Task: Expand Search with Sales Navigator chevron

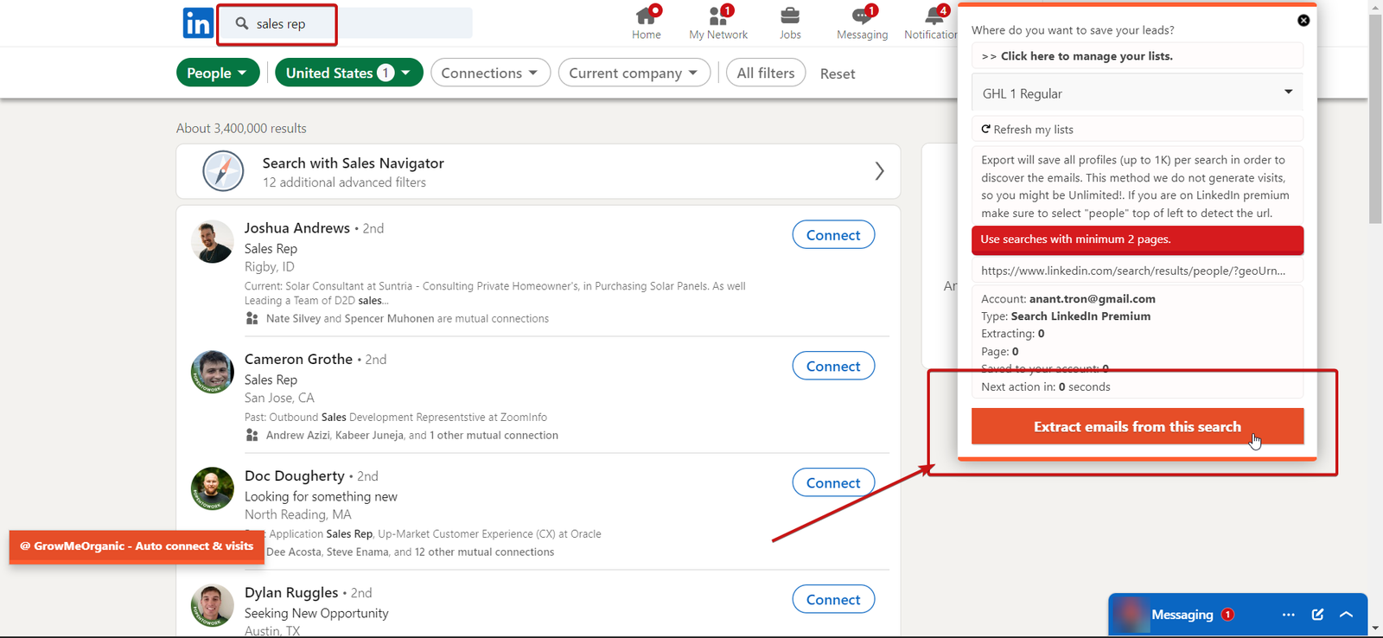Action: click(x=879, y=171)
